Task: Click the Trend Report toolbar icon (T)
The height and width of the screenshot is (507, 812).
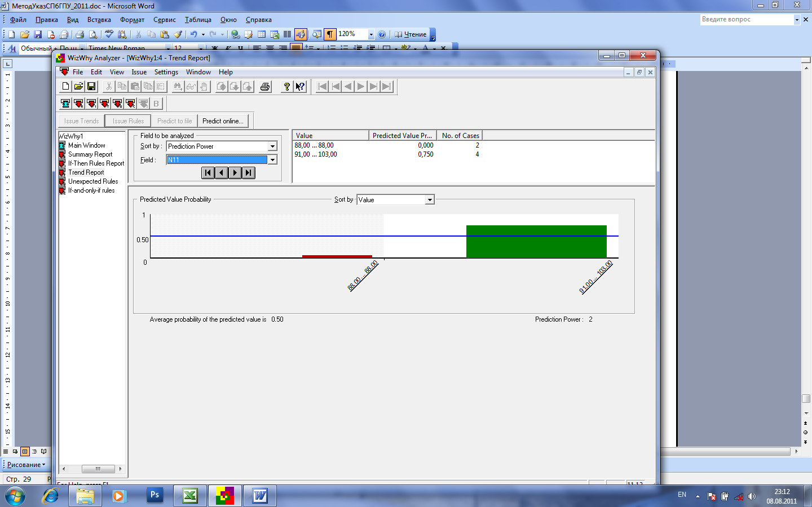Action: [x=104, y=103]
